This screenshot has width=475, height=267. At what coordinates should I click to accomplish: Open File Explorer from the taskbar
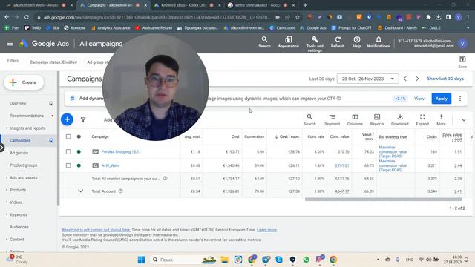click(x=224, y=260)
